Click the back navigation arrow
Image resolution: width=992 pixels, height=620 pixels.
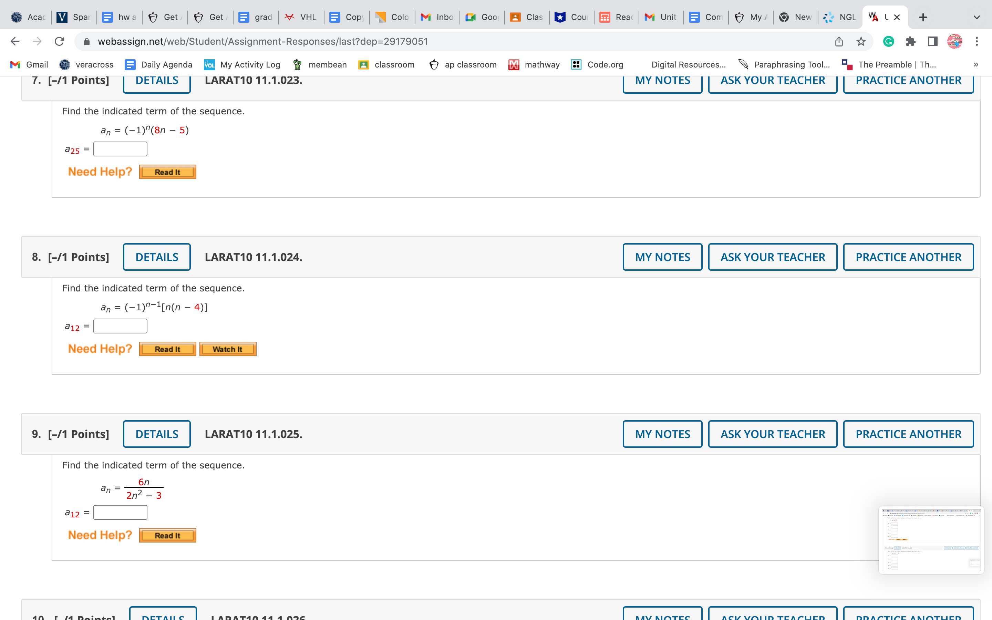point(15,41)
